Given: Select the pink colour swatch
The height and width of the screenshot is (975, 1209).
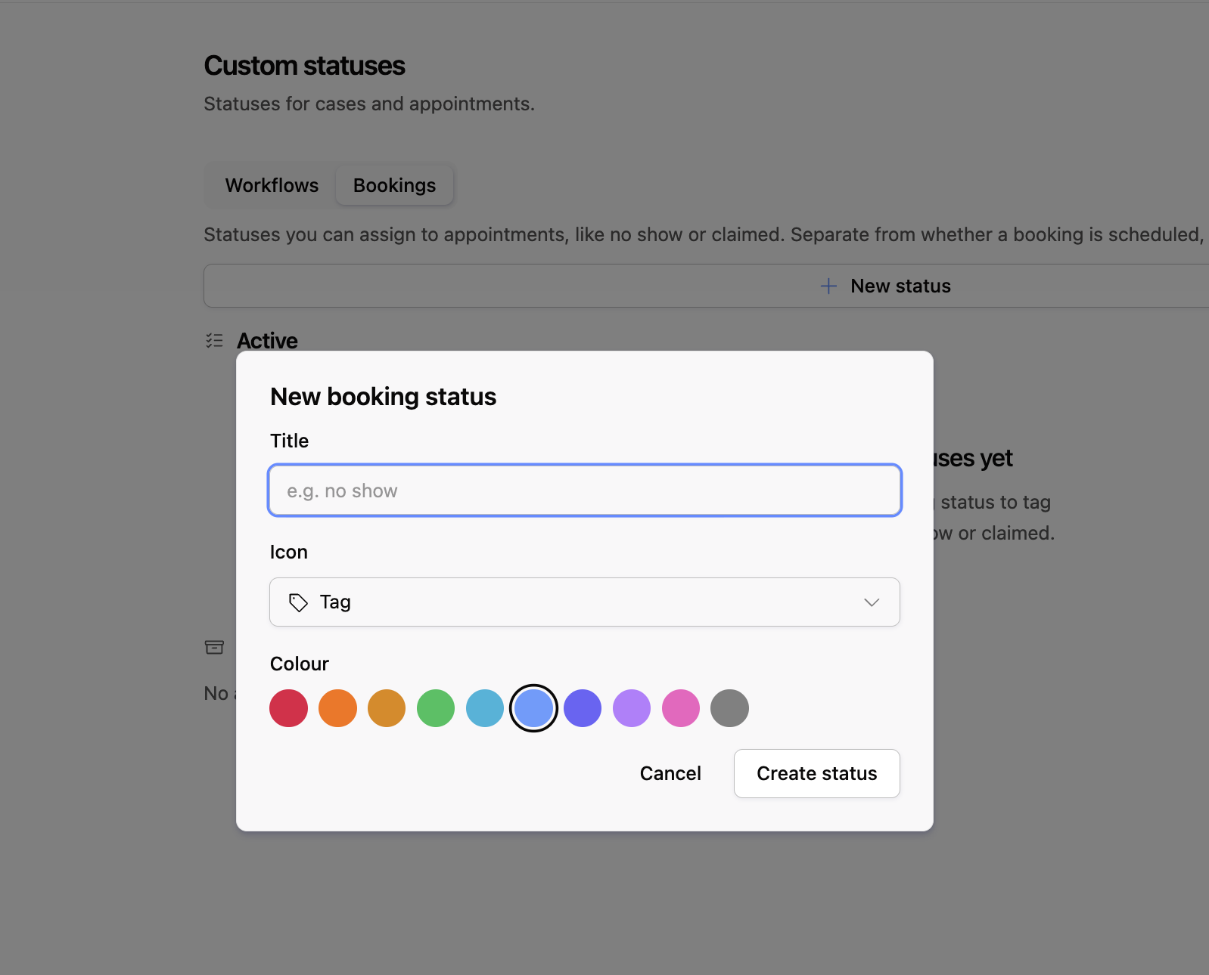Looking at the screenshot, I should 681,708.
